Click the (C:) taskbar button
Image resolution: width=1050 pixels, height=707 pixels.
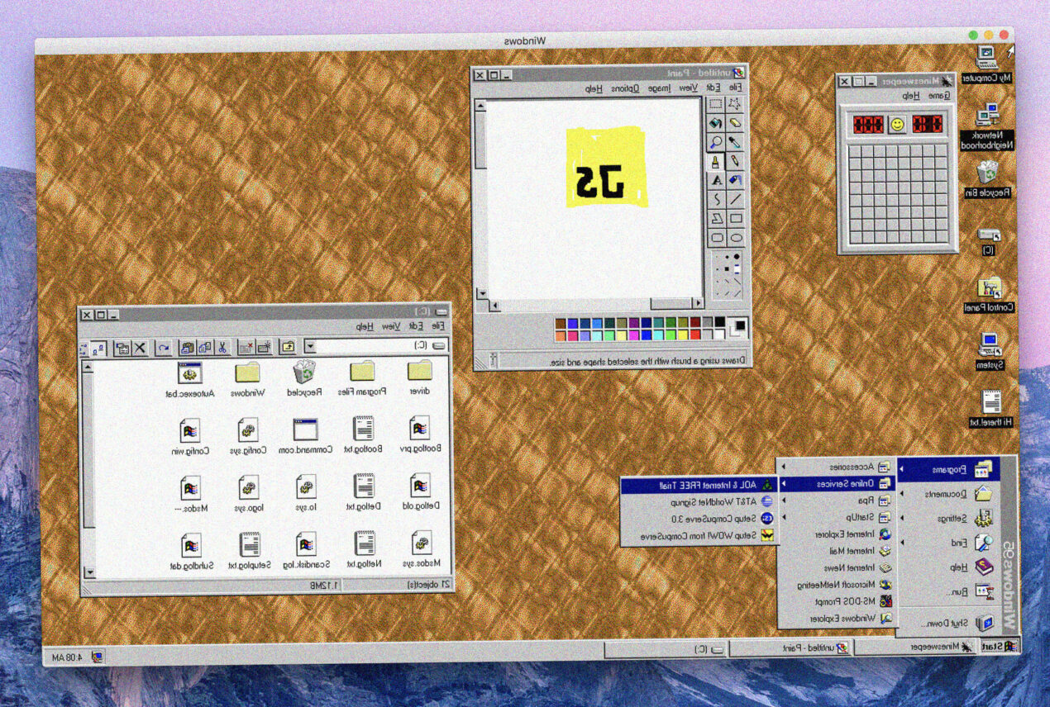(x=666, y=649)
